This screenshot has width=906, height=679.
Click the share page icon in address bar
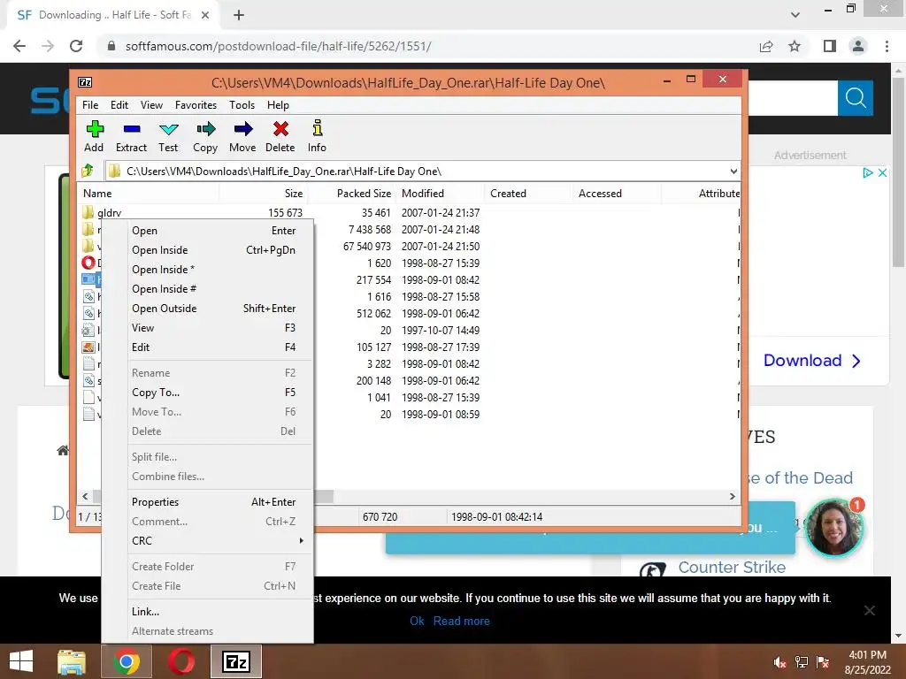point(766,46)
